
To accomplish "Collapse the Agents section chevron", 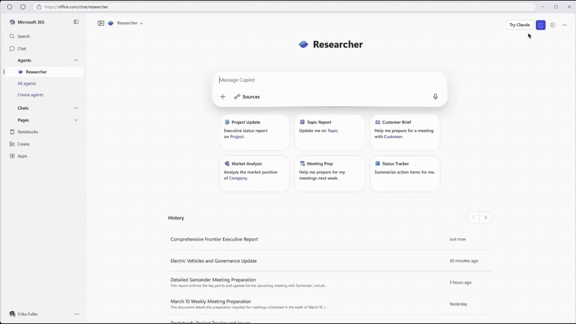I will pyautogui.click(x=76, y=60).
